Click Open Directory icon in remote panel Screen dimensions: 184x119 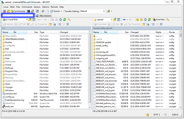pos(115,20)
